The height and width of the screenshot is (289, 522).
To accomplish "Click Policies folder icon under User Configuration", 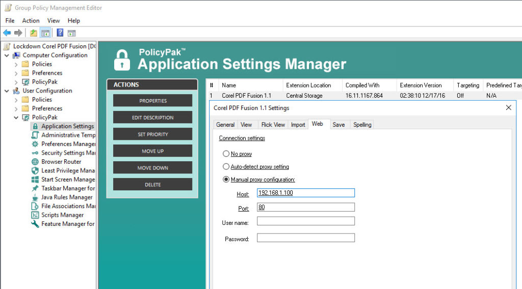I will pos(25,100).
